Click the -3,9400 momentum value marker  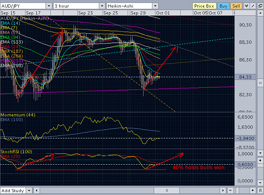(245, 138)
